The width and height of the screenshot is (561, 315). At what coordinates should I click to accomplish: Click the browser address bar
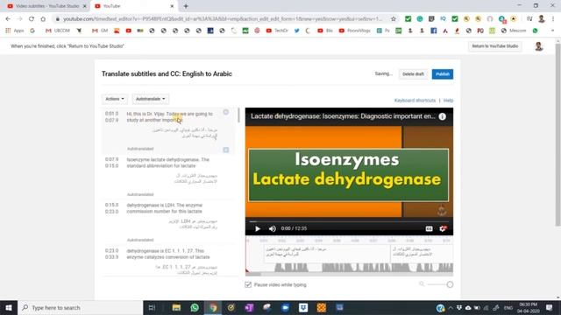[x=222, y=19]
